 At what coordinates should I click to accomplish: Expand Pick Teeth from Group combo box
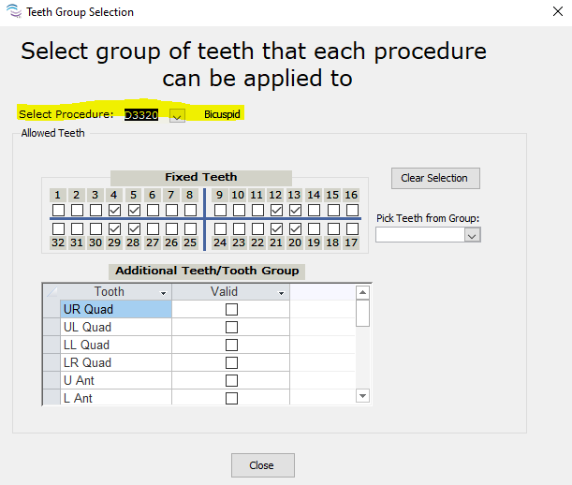tap(472, 235)
